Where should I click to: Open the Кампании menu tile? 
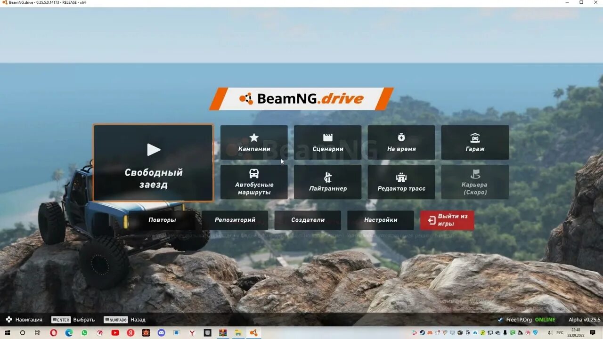[x=254, y=143]
